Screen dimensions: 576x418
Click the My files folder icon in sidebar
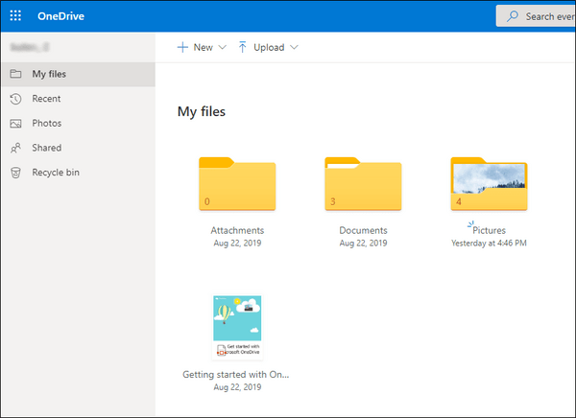click(14, 74)
